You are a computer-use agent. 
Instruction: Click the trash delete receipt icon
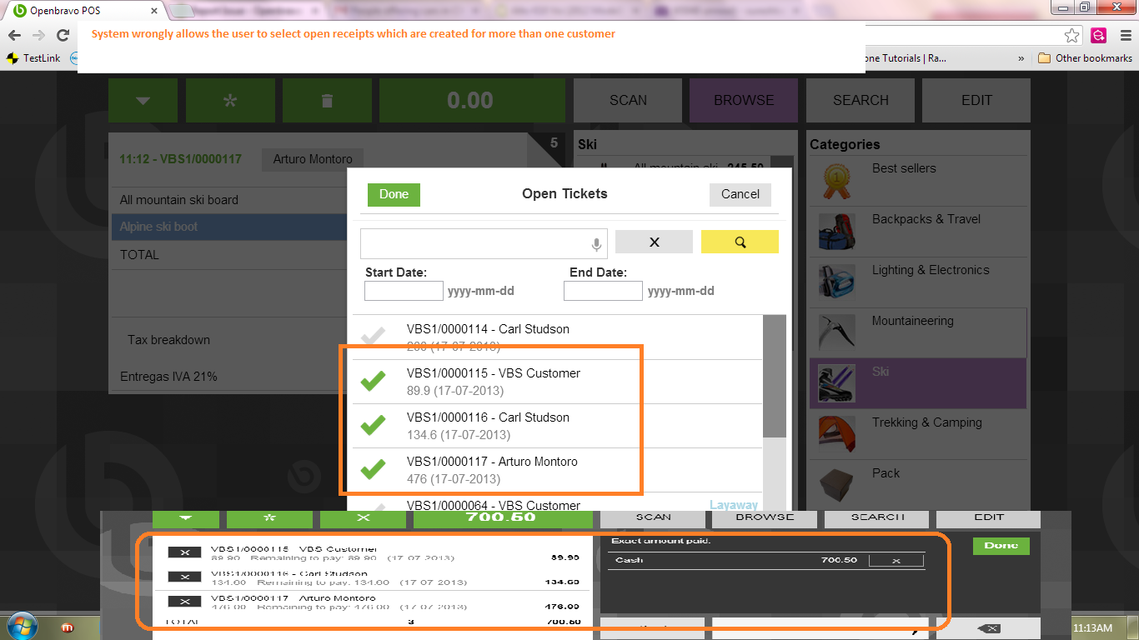[327, 101]
